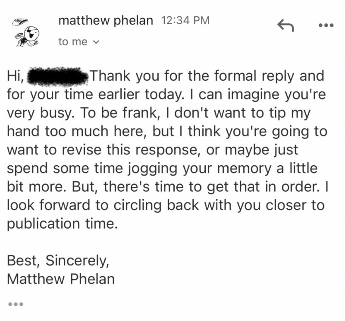Click the "Matthew Phelan" signature line
345x321 pixels.
(x=61, y=279)
